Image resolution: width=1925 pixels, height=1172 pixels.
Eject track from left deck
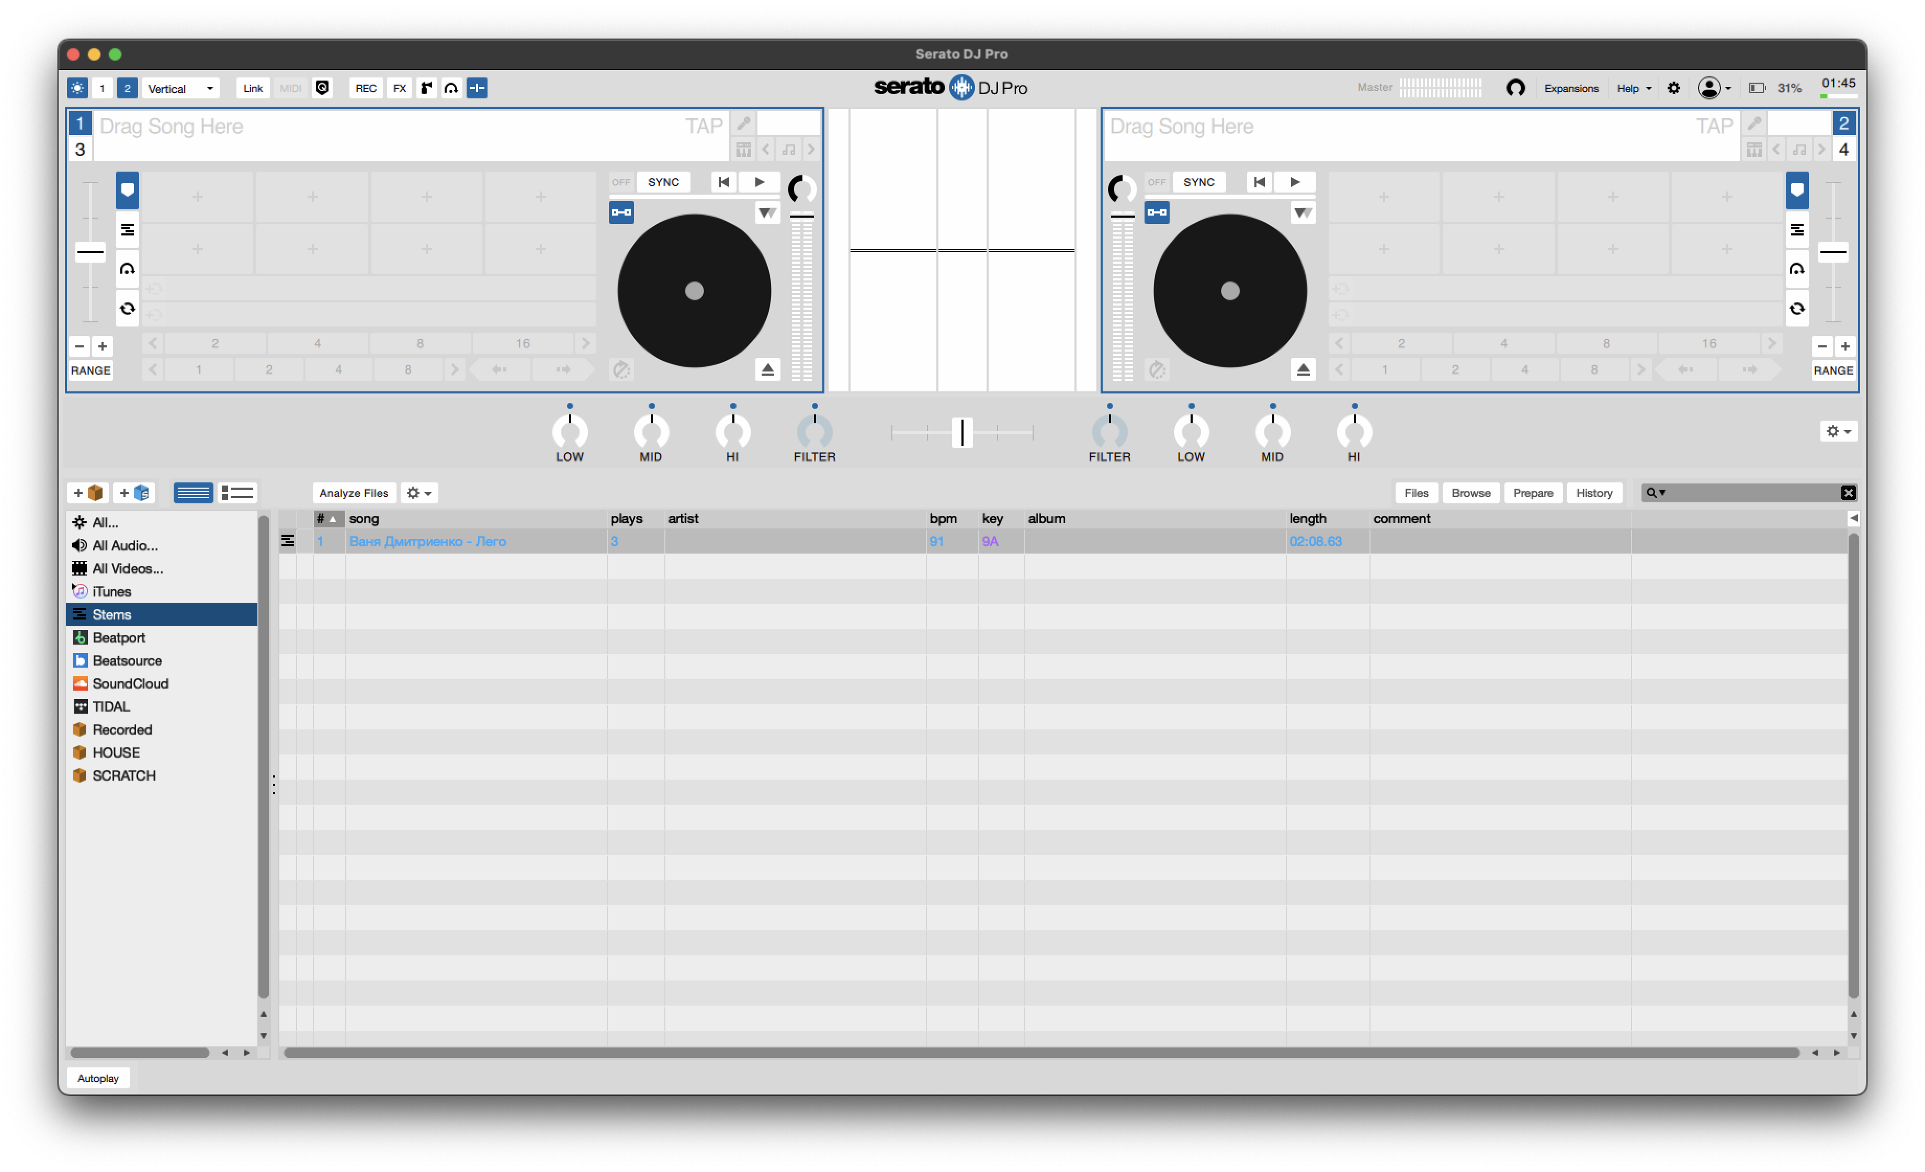point(767,369)
